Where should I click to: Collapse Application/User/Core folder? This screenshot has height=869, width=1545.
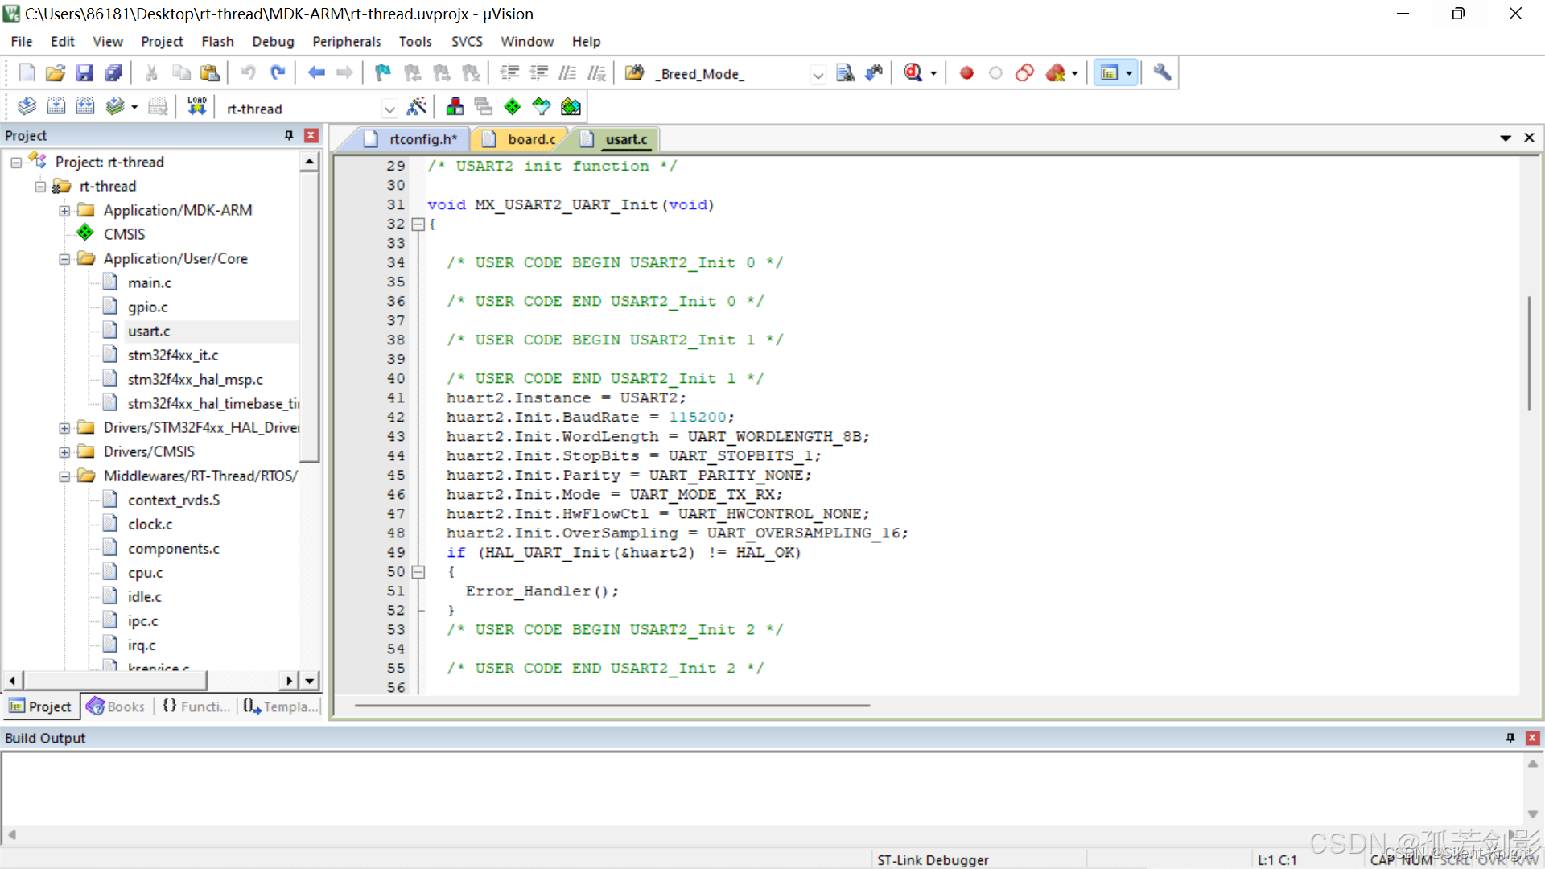tap(64, 259)
